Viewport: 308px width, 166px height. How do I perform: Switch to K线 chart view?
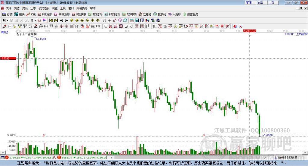[31, 14]
